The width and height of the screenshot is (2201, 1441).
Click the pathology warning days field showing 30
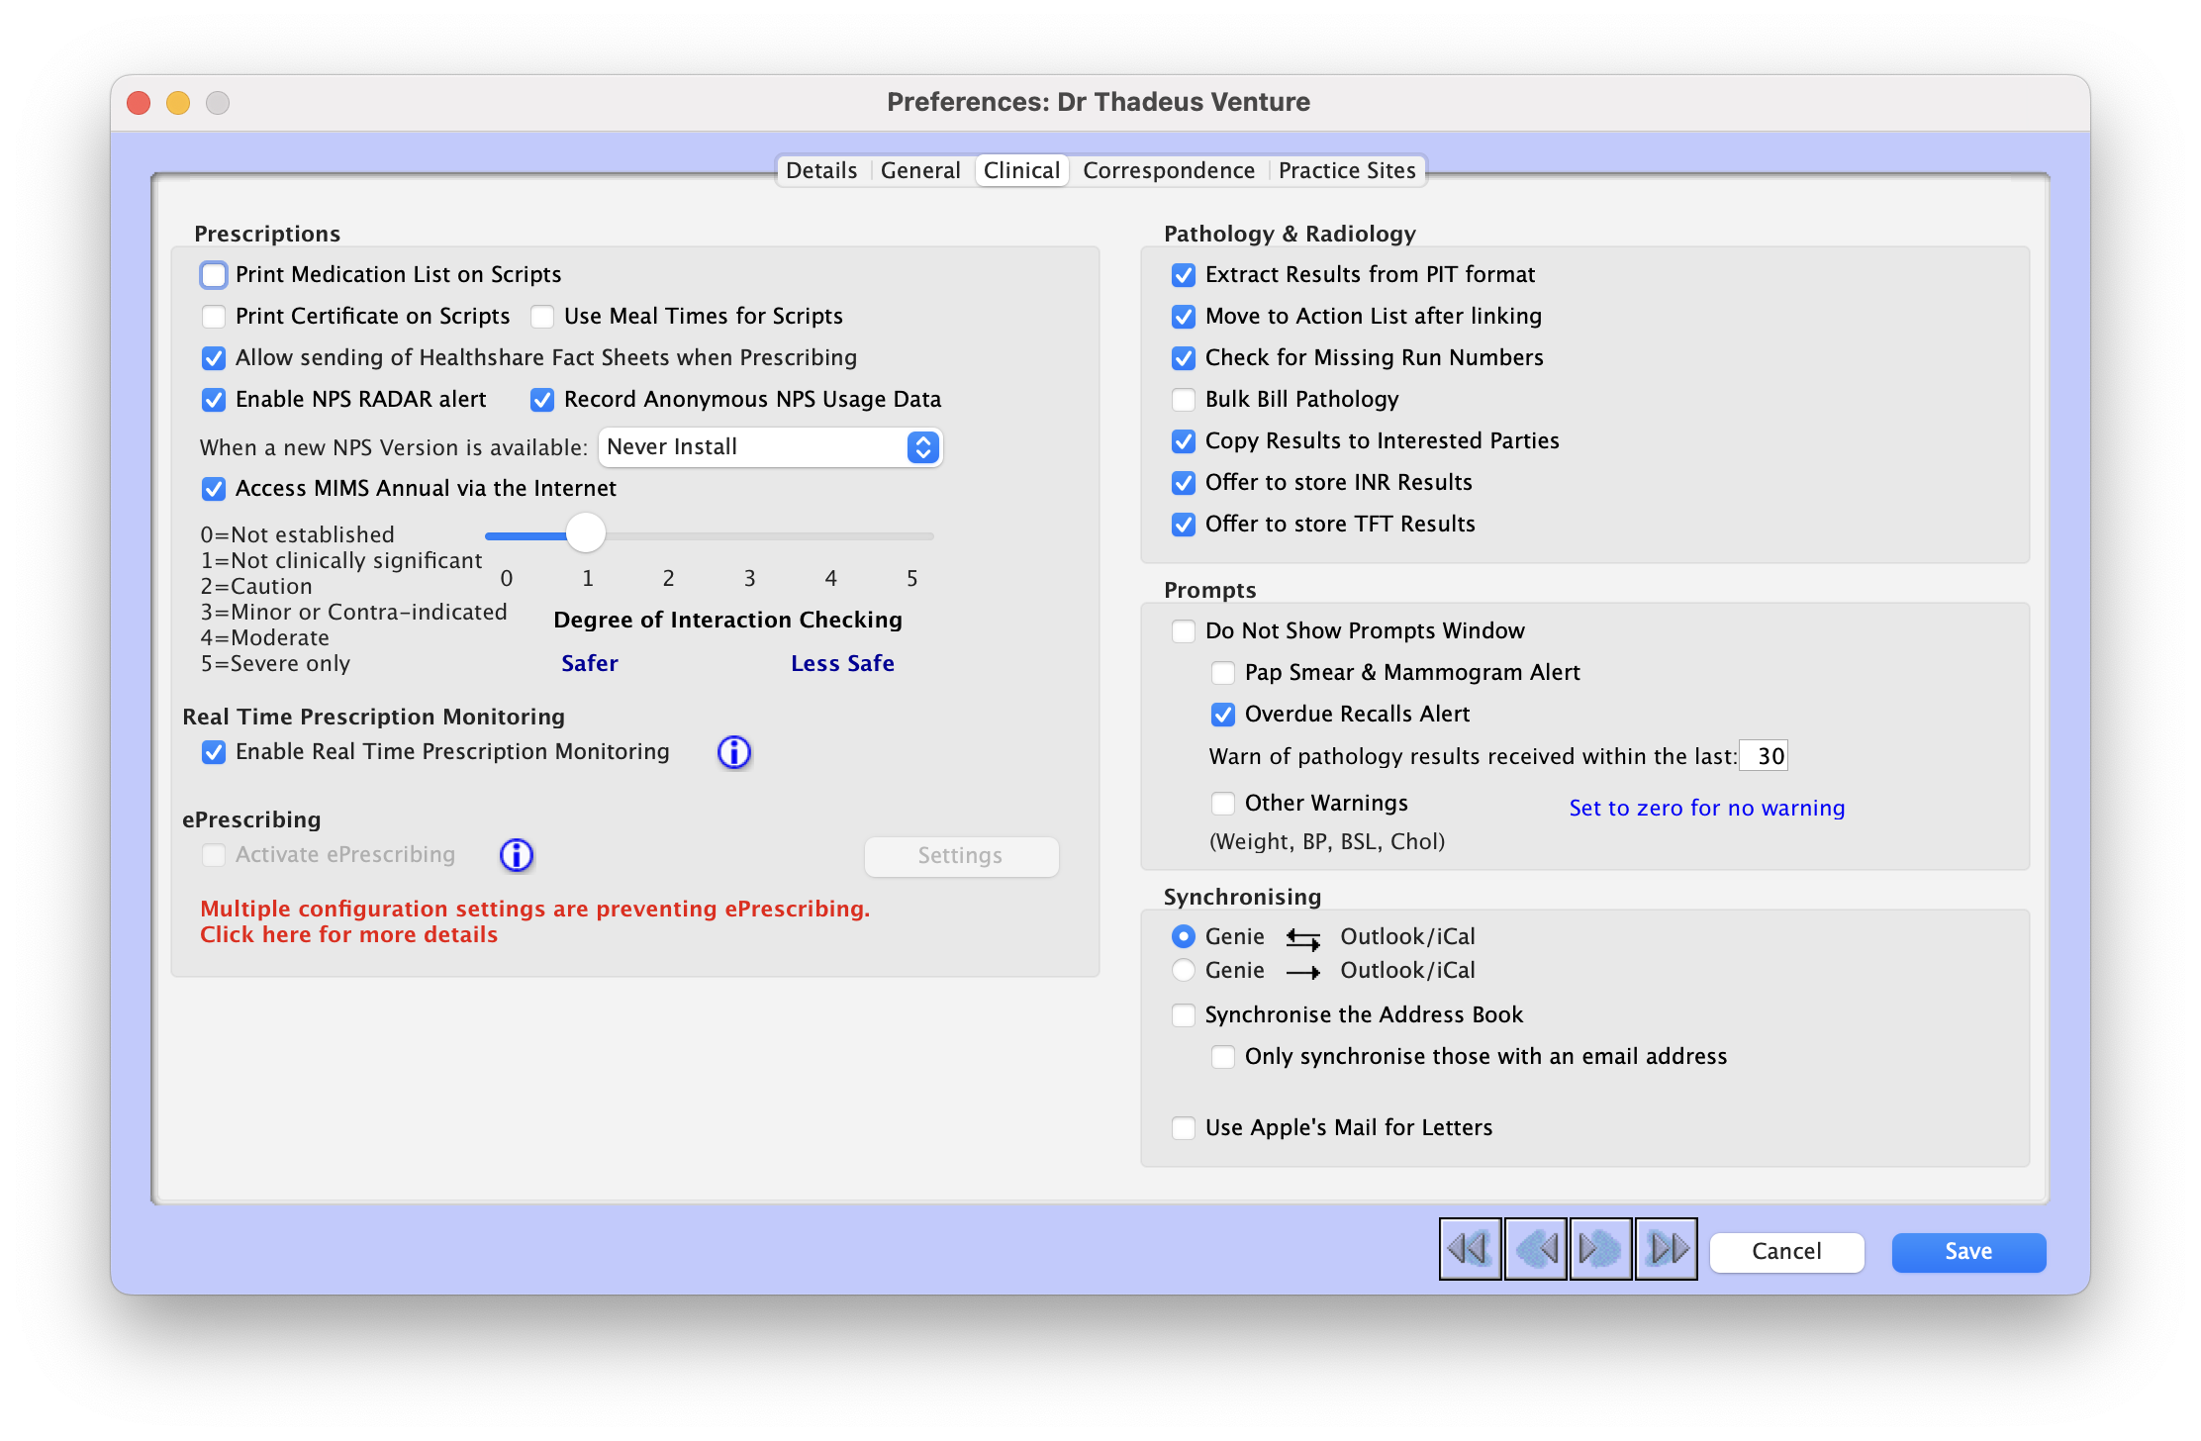1763,755
